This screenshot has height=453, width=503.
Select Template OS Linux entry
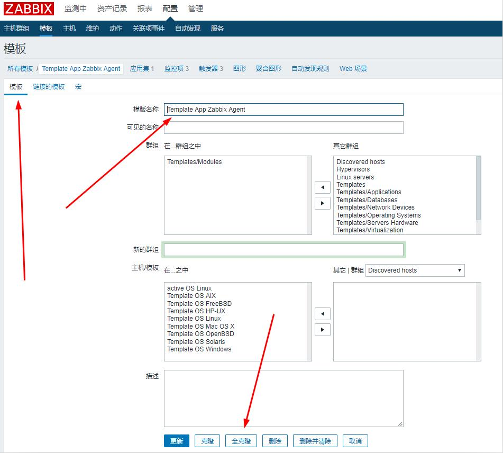[x=194, y=319]
